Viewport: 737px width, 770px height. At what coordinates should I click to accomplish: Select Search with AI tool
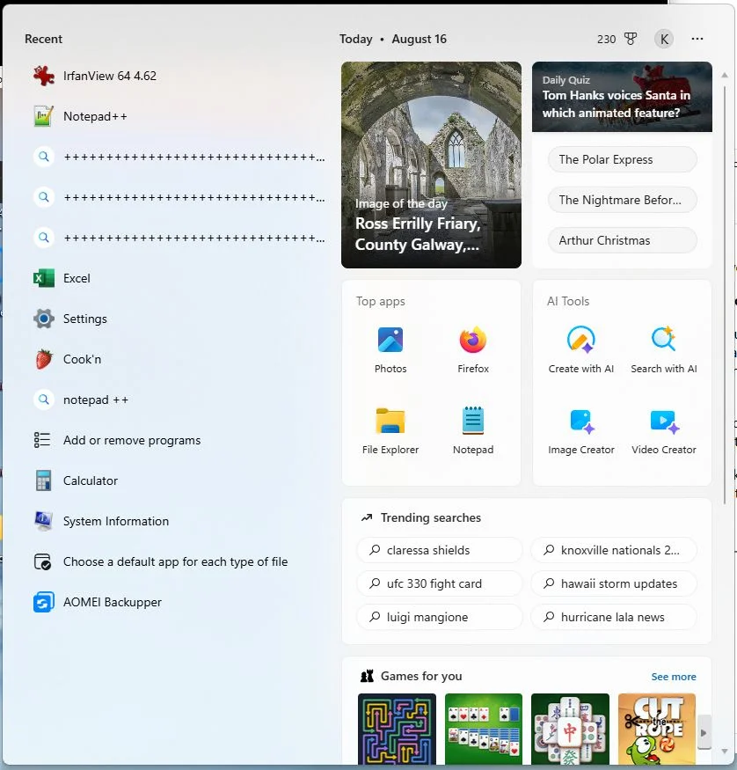pyautogui.click(x=663, y=349)
